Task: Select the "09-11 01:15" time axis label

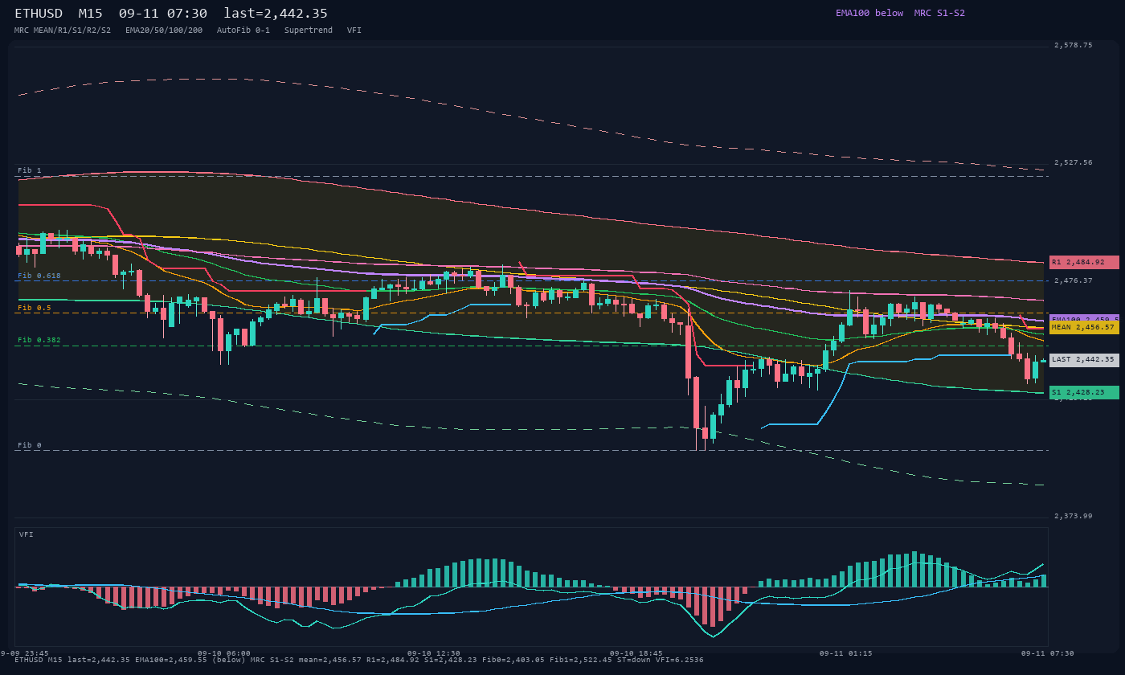Action: 846,653
